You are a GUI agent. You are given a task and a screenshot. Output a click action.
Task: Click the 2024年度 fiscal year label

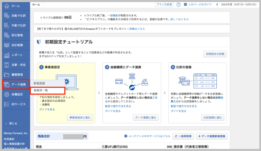[239, 5]
